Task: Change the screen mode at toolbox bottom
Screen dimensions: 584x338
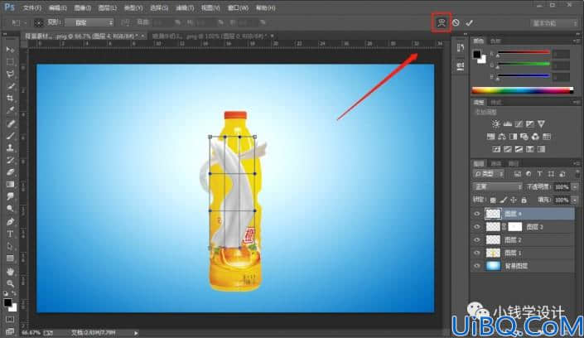Action: (10, 331)
